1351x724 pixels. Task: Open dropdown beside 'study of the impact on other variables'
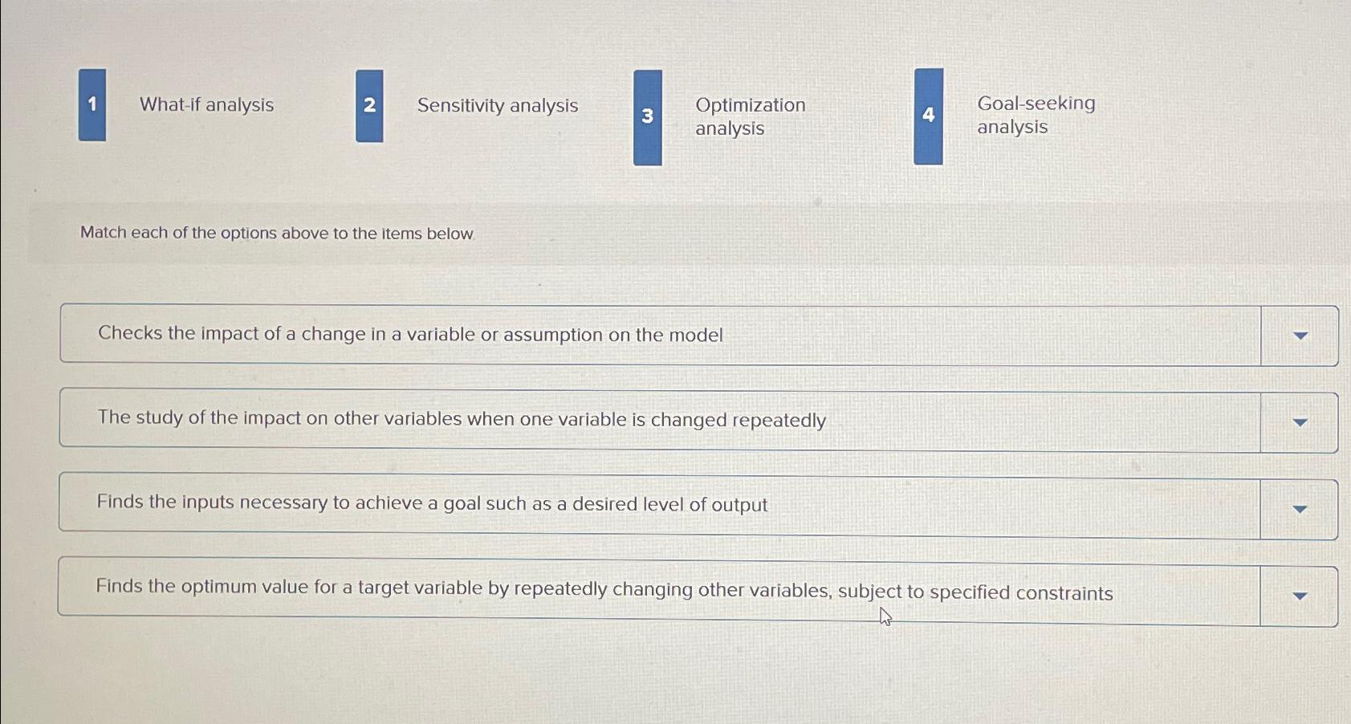point(1300,421)
